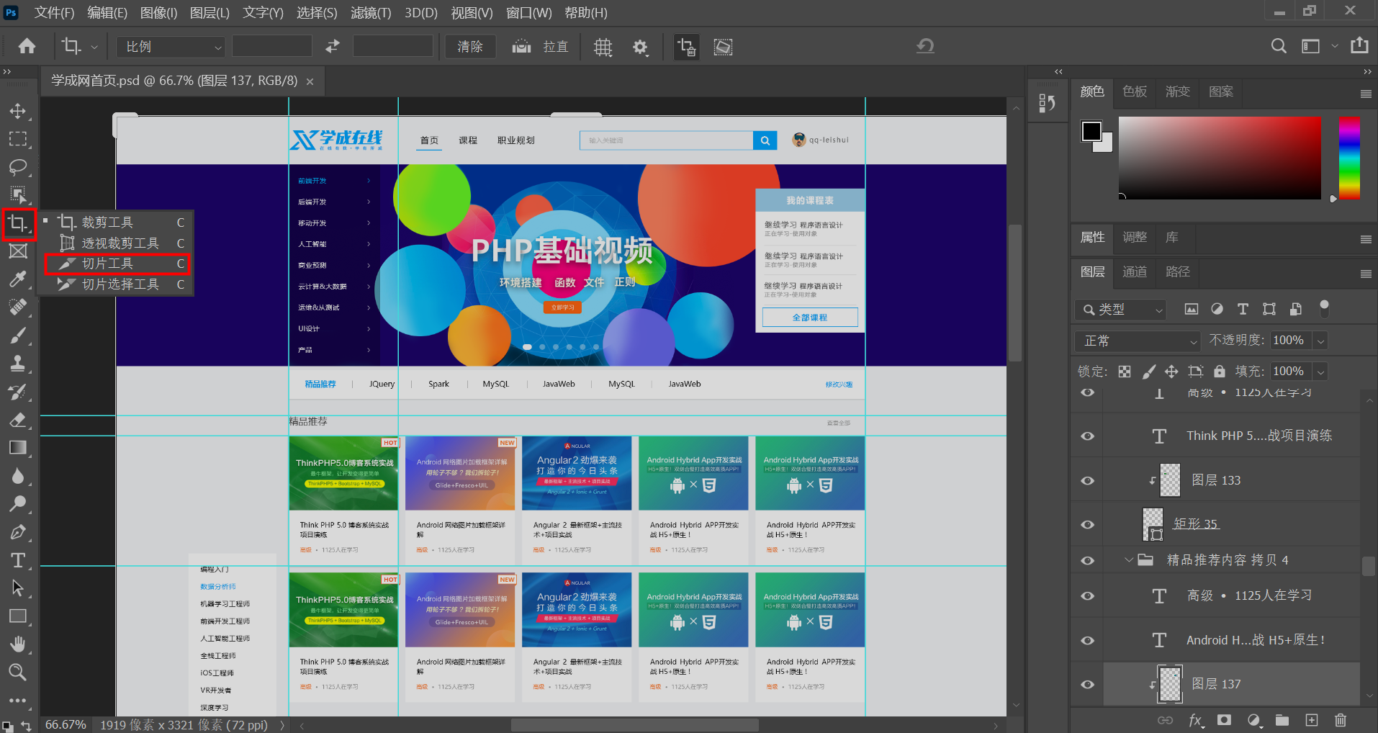Image resolution: width=1378 pixels, height=733 pixels.
Task: Click the Delete layer trash icon
Action: (1340, 720)
